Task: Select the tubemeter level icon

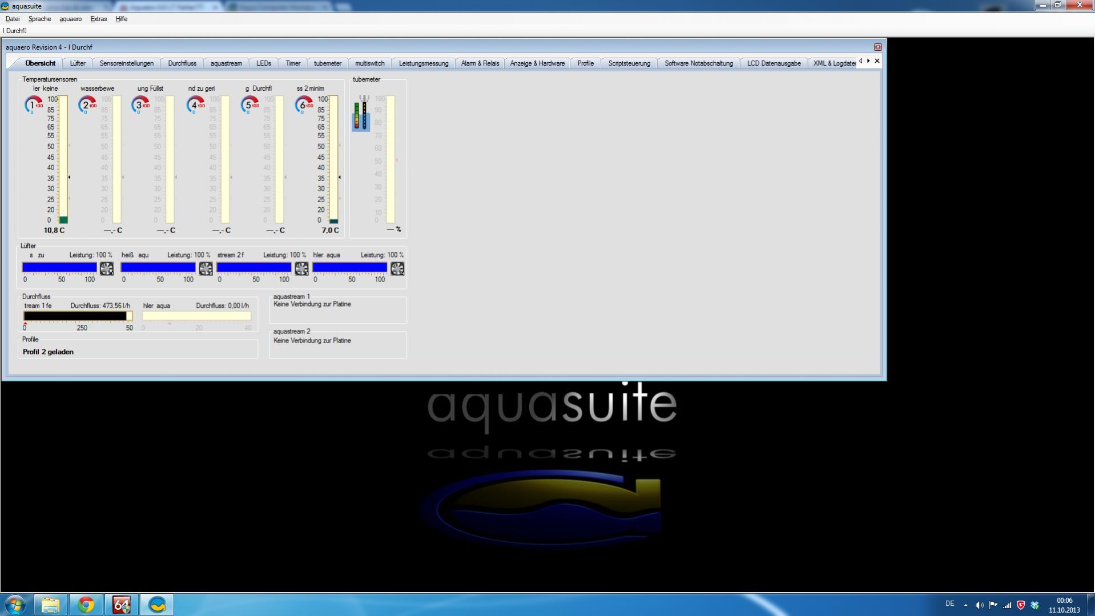Action: point(361,113)
